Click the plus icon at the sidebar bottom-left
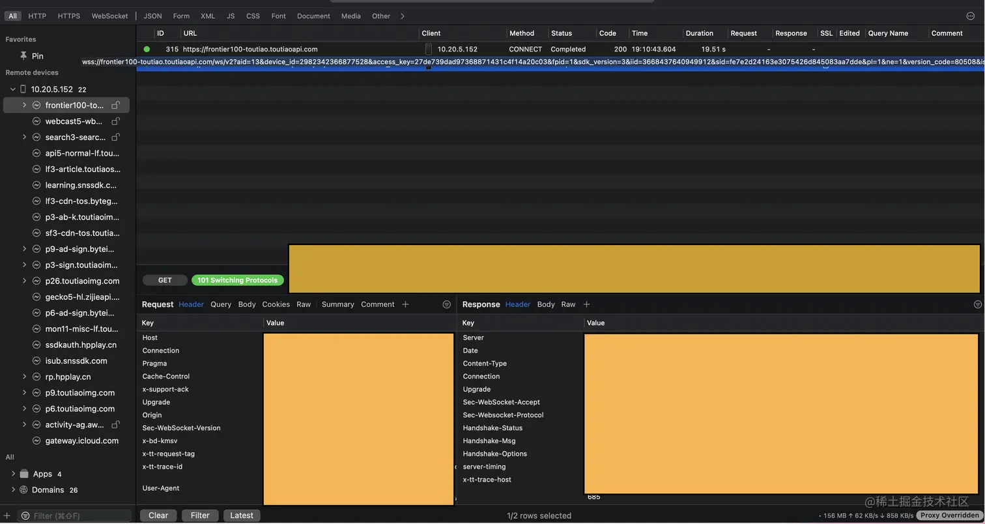This screenshot has height=524, width=985. pos(7,516)
